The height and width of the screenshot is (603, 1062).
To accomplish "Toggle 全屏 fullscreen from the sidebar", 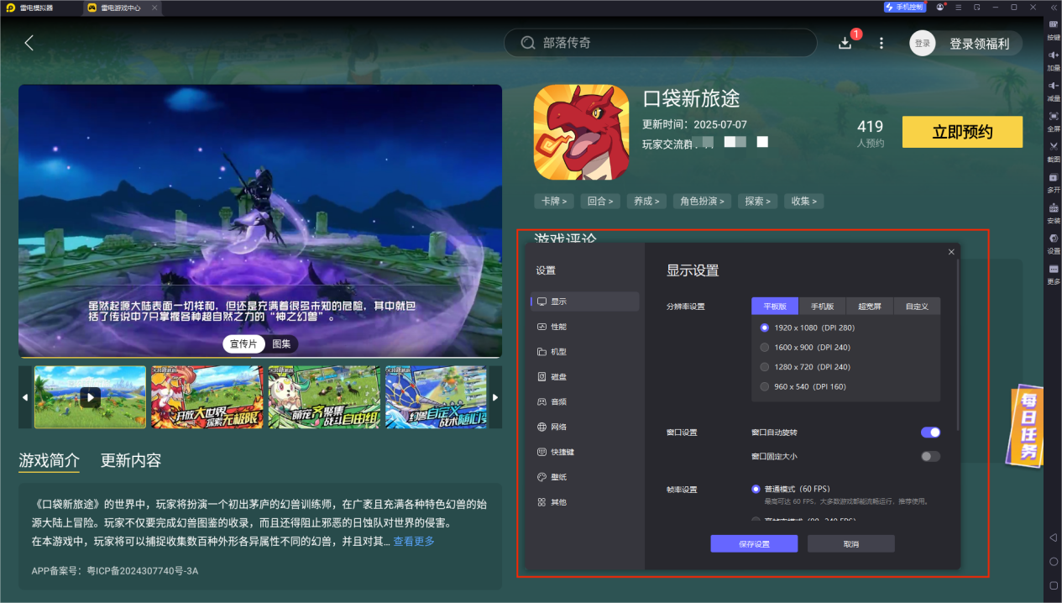I will 1053,120.
